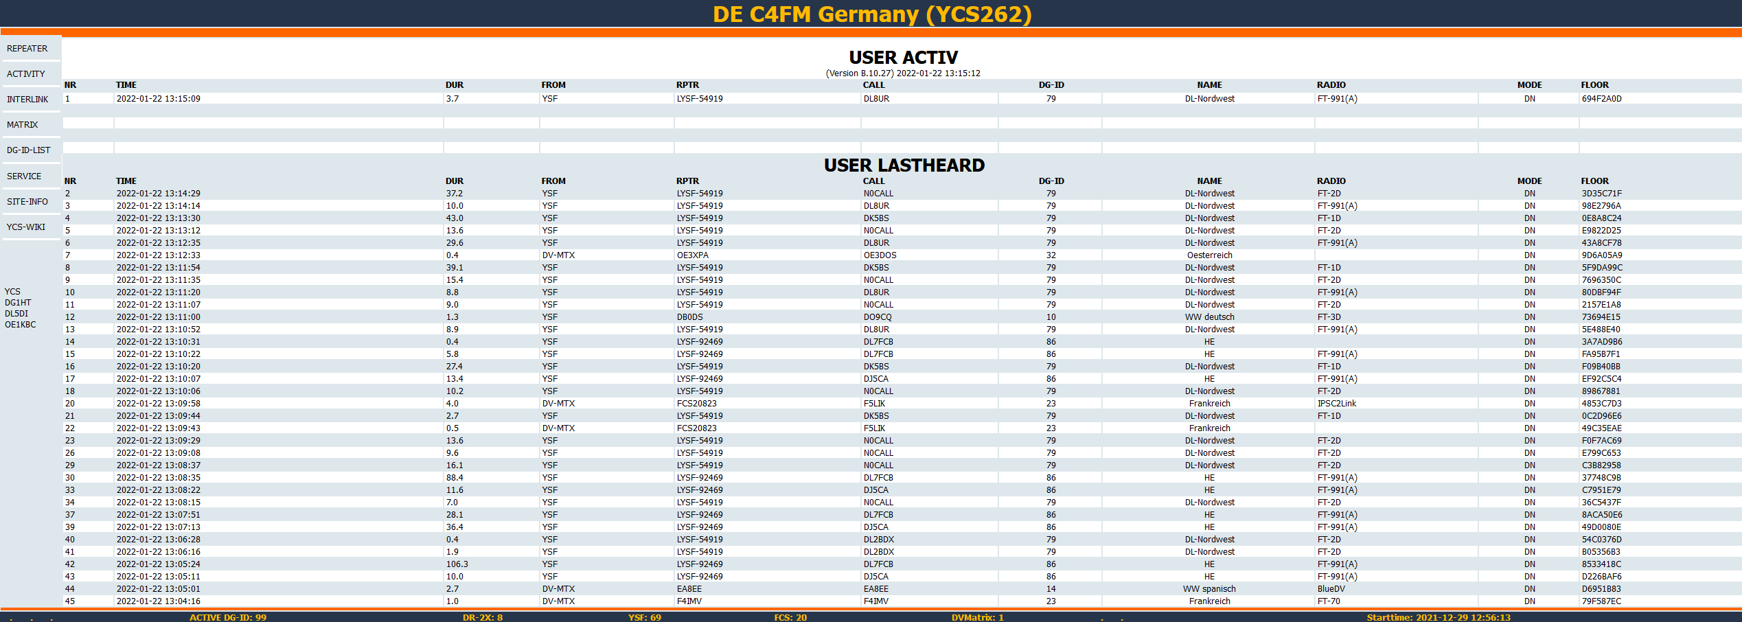Select ACTIVITY from the left menu
Viewport: 1742px width, 622px height.
[x=26, y=74]
